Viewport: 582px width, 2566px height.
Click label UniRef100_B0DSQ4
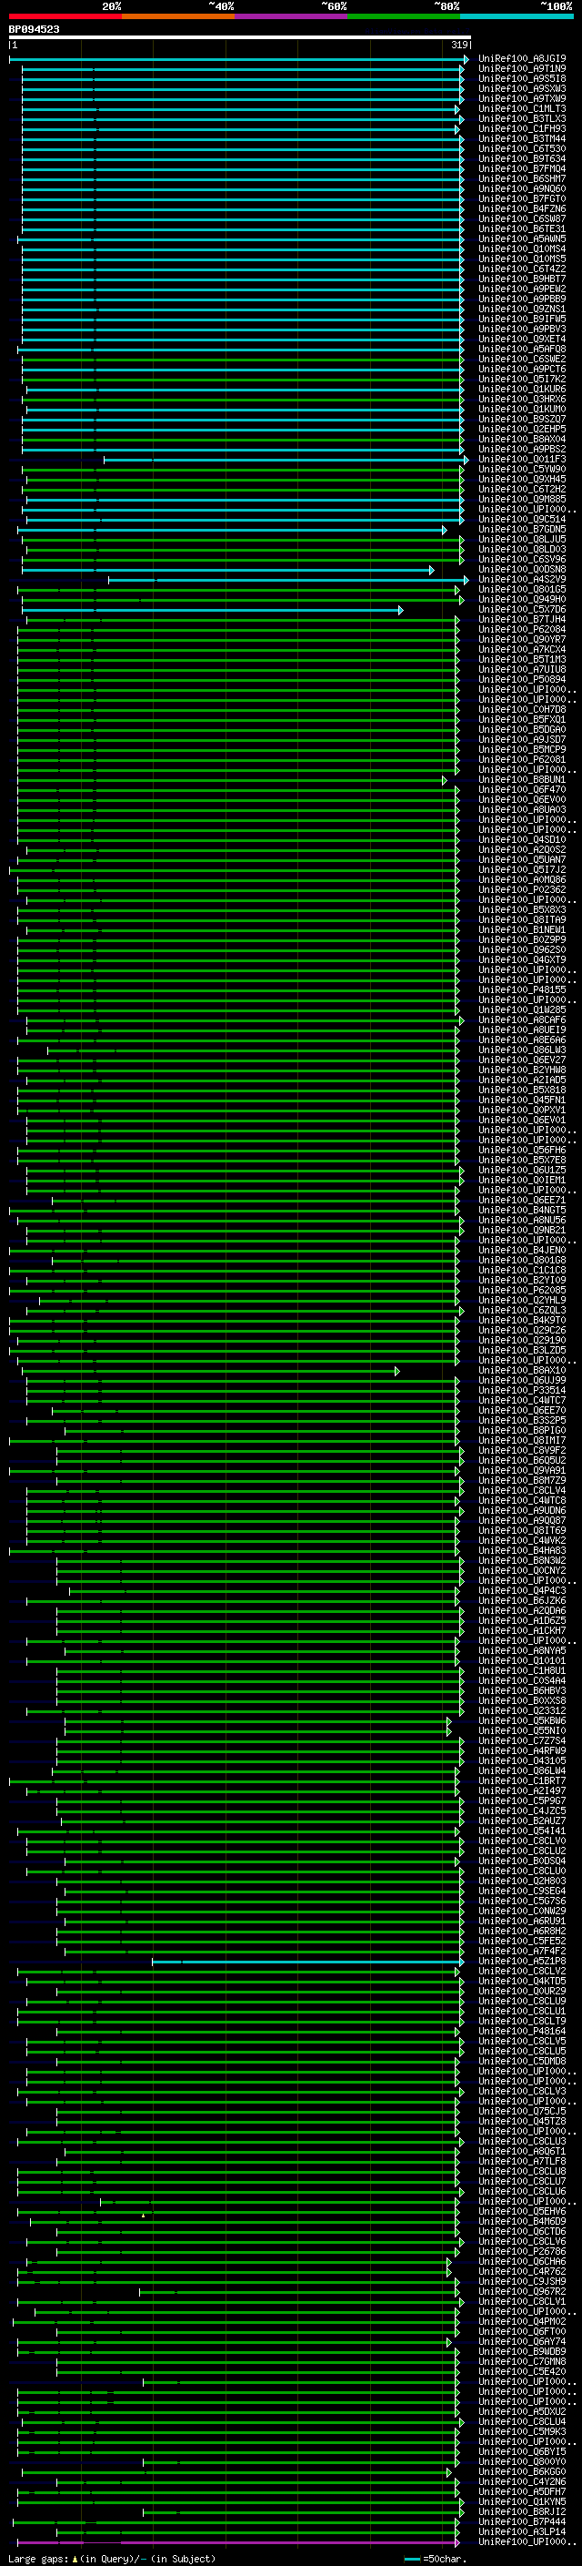click(522, 1861)
